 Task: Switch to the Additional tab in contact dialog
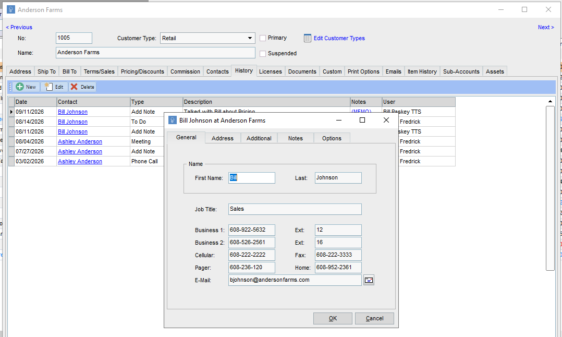pos(259,138)
